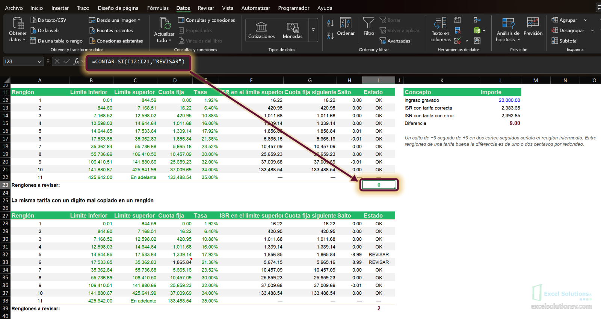Open Validación de datos icon
This screenshot has height=319, width=601.
tap(458, 41)
